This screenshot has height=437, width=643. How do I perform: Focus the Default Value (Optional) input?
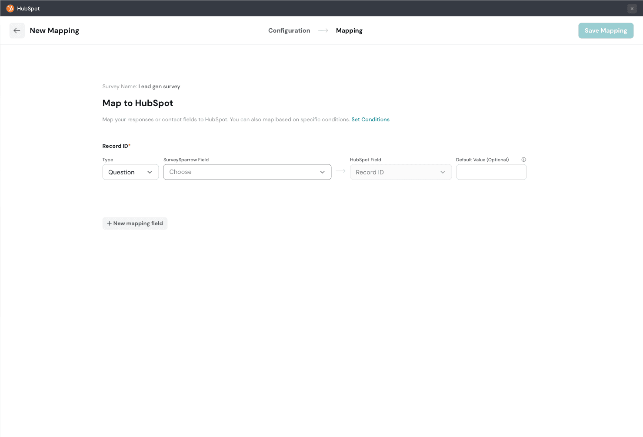click(491, 172)
